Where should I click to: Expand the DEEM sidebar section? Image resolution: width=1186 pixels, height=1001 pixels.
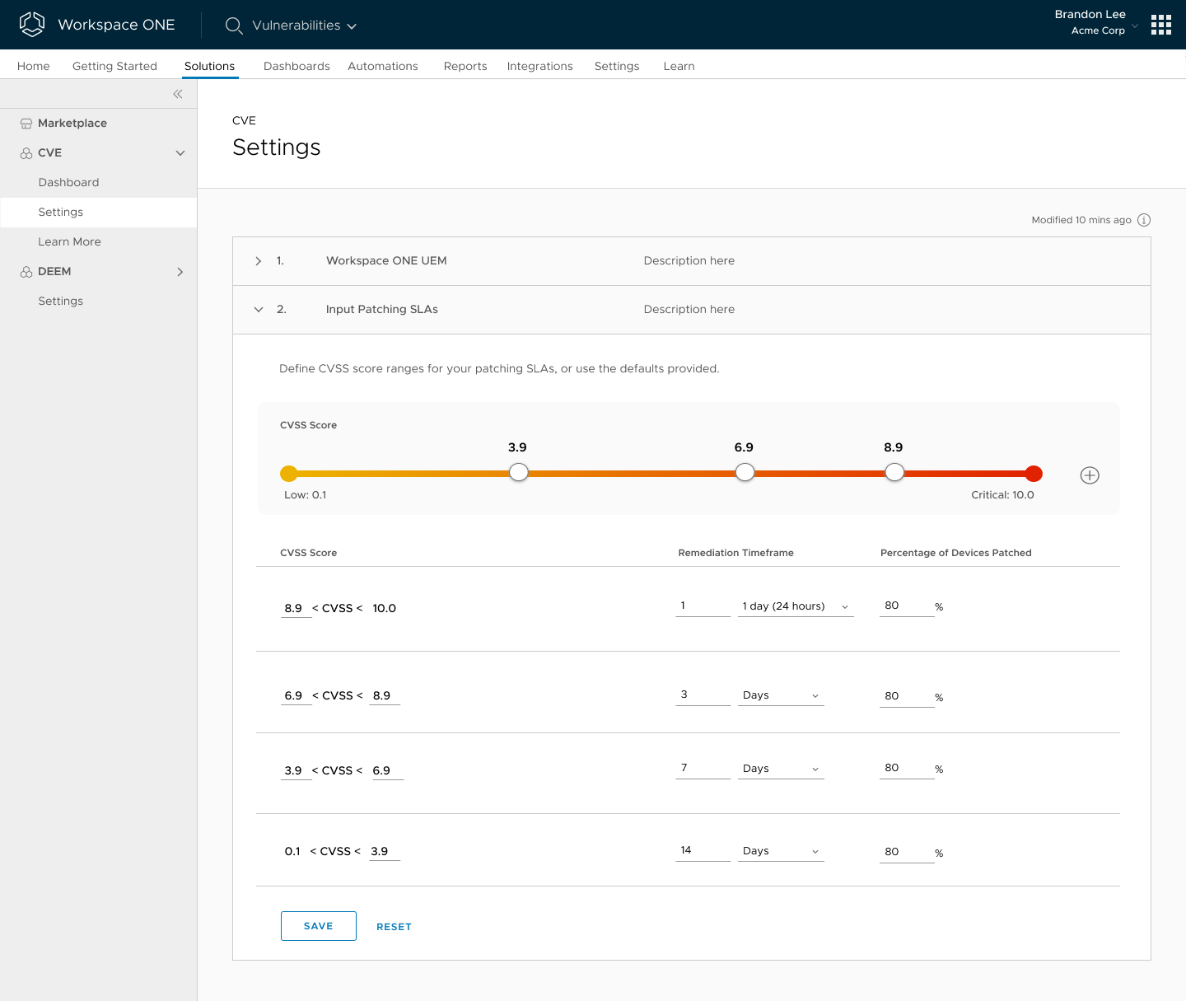(180, 272)
